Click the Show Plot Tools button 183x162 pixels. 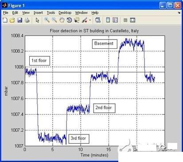coord(132,20)
